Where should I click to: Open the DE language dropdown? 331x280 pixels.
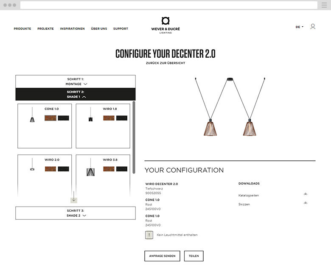pos(299,27)
